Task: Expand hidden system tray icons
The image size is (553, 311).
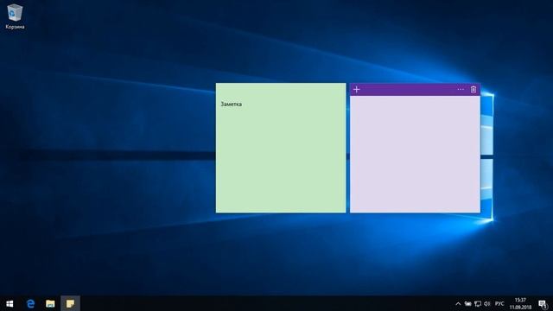Action: (458, 303)
